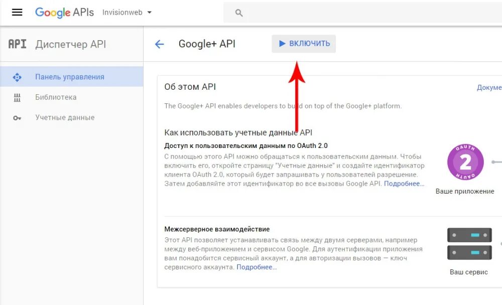
Task: Open the Документация link
Action: pyautogui.click(x=489, y=87)
